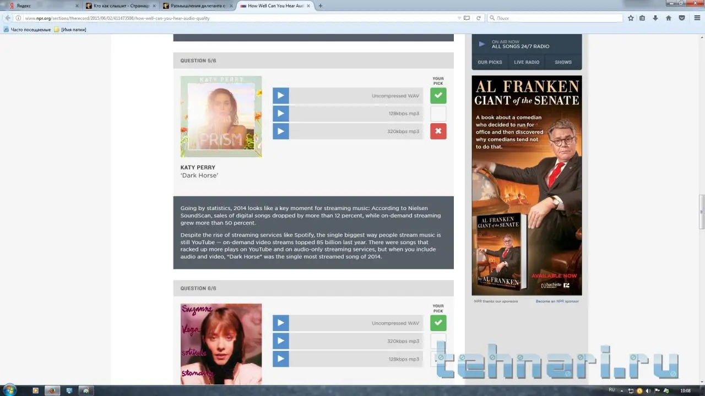Open the media player taskbar icon

tap(36, 391)
